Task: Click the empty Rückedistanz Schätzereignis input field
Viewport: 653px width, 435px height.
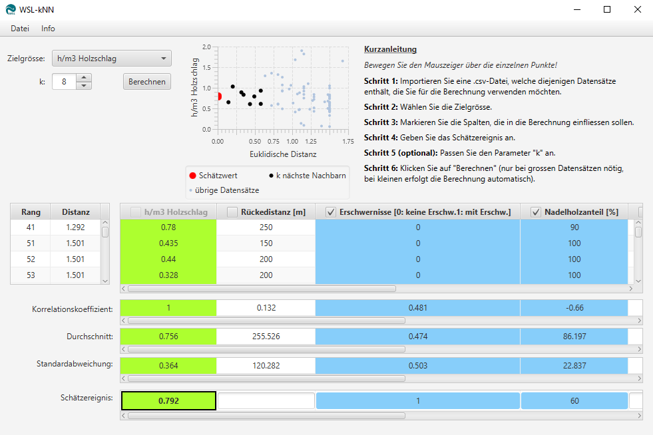Action: [266, 401]
